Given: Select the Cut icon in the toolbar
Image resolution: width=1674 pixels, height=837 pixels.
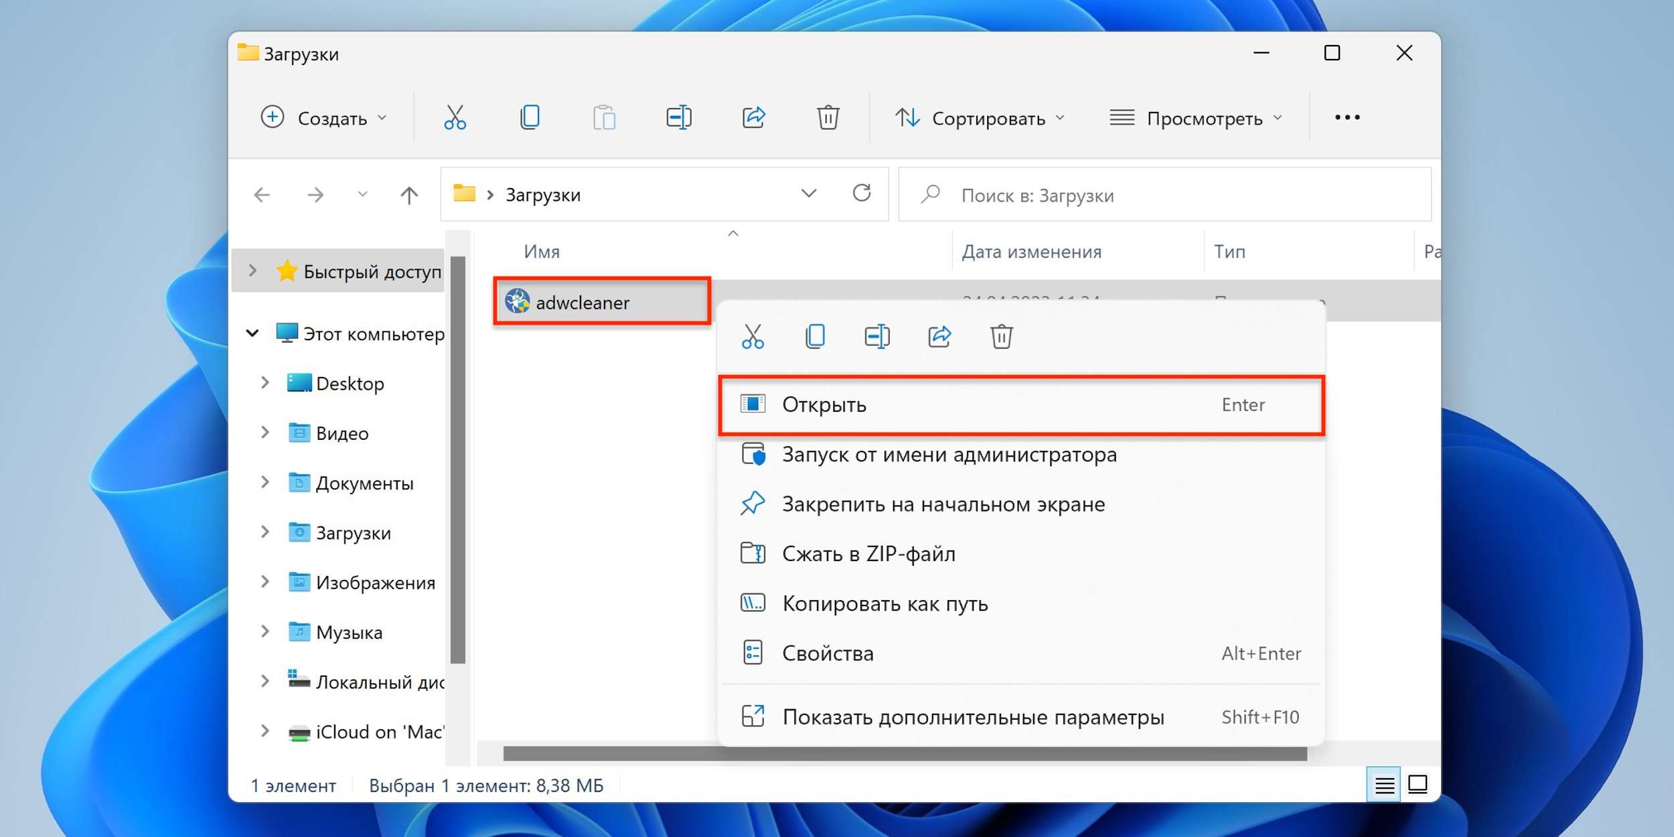Looking at the screenshot, I should pos(455,117).
